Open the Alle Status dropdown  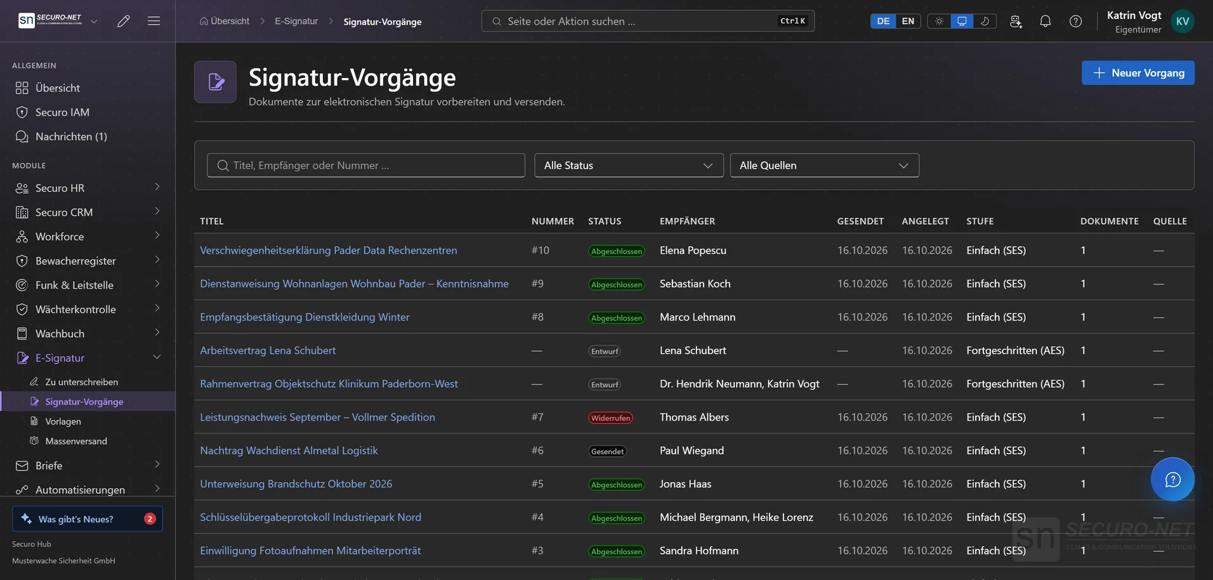[629, 165]
